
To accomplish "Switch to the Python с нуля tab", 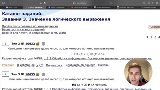I will coord(80,7).
